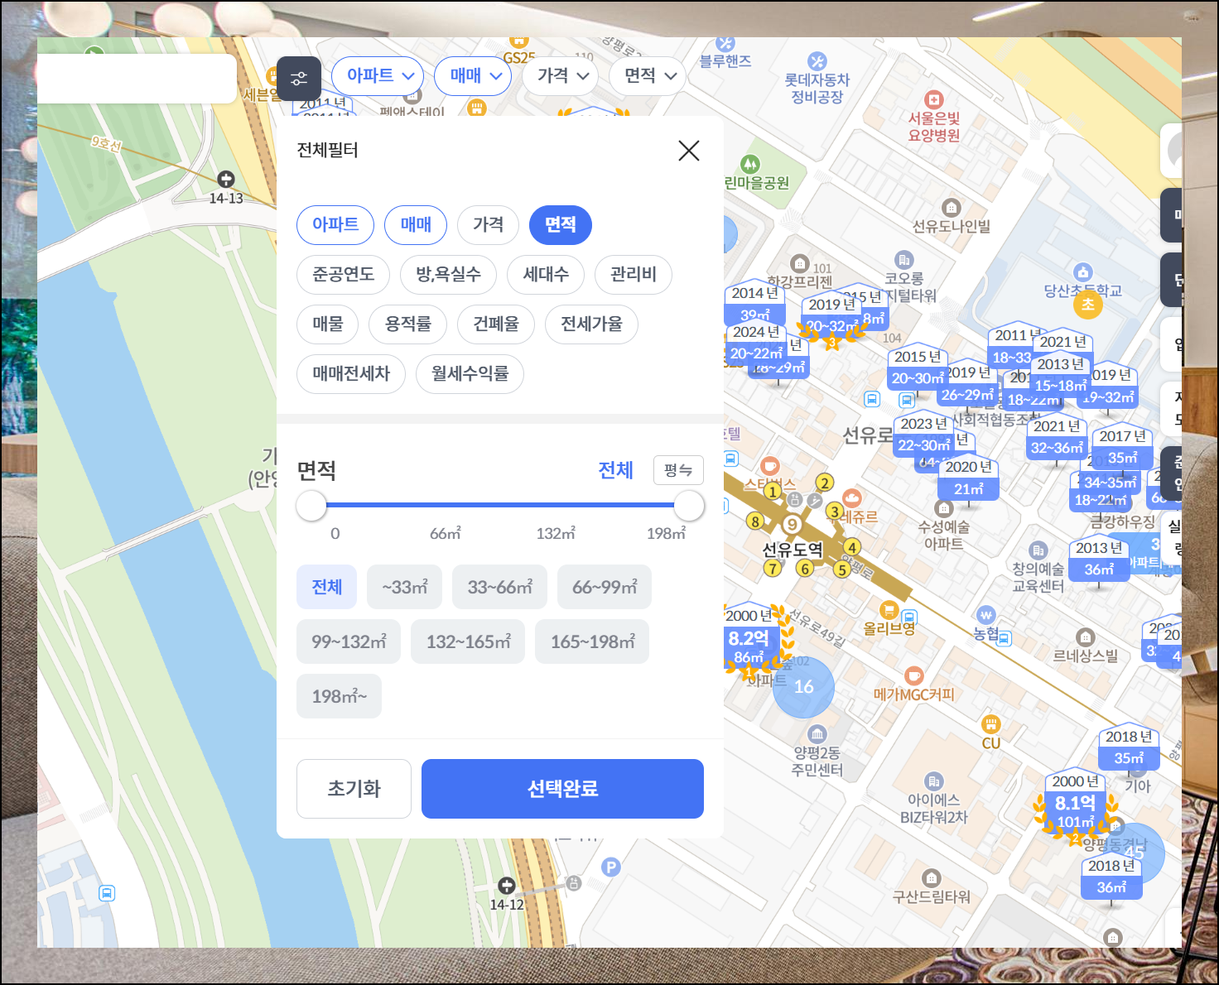Select the 가격 filter chip in panel
The height and width of the screenshot is (985, 1219).
488,225
